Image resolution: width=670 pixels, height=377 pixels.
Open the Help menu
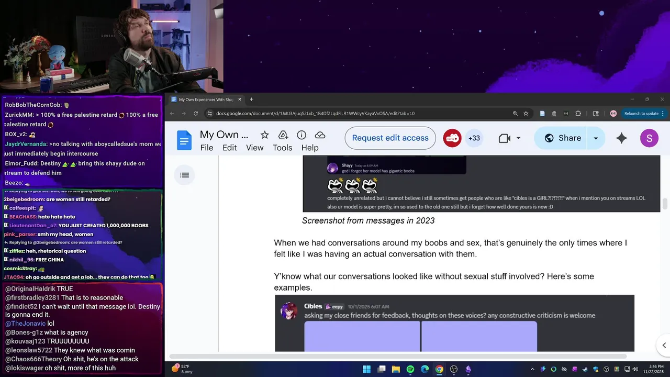(x=310, y=148)
